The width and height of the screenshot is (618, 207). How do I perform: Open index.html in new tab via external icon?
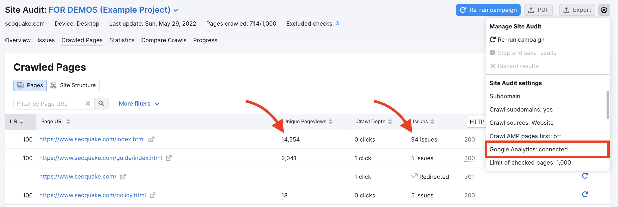(151, 139)
